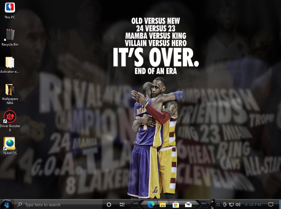
Task: Open volume speaker tray icon
Action: pos(238,205)
